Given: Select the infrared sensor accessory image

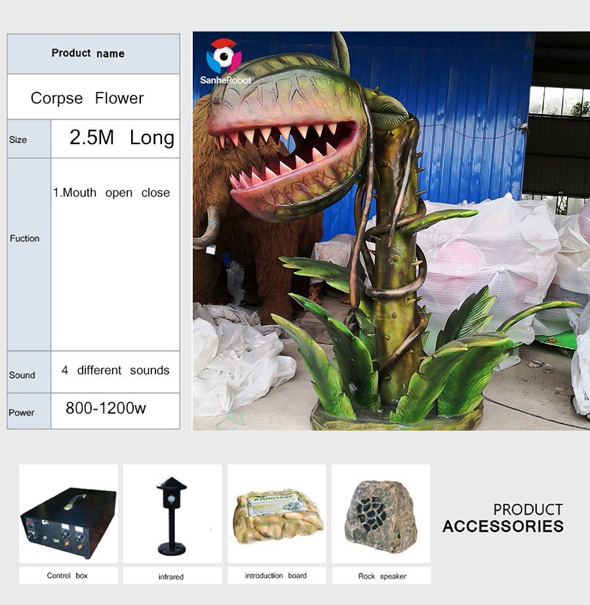Looking at the screenshot, I should click(172, 513).
